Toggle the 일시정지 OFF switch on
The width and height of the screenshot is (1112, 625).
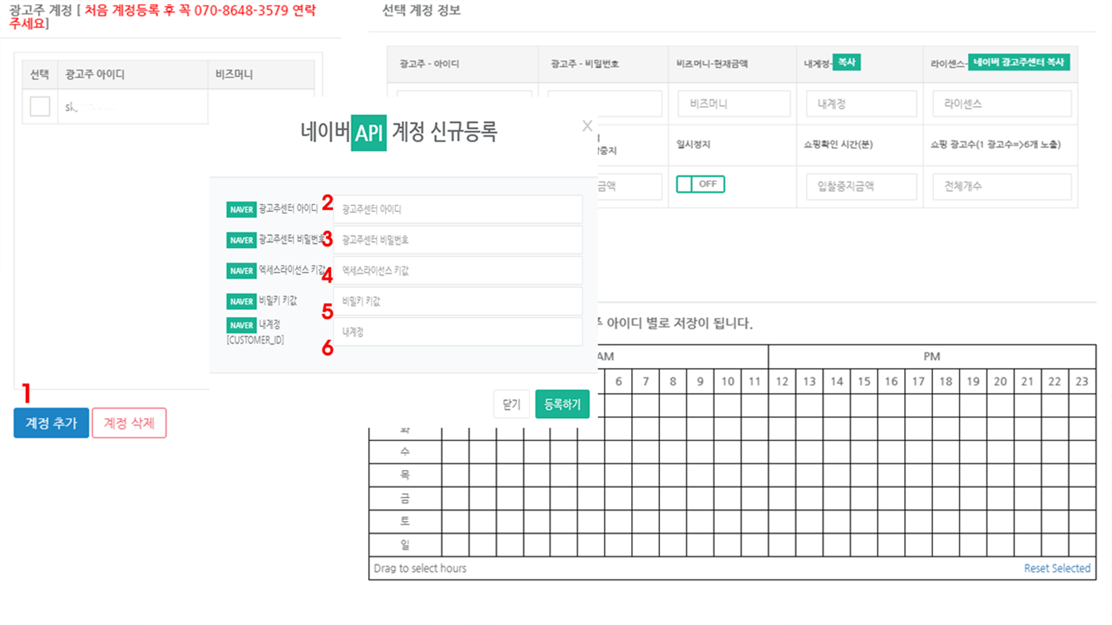700,184
